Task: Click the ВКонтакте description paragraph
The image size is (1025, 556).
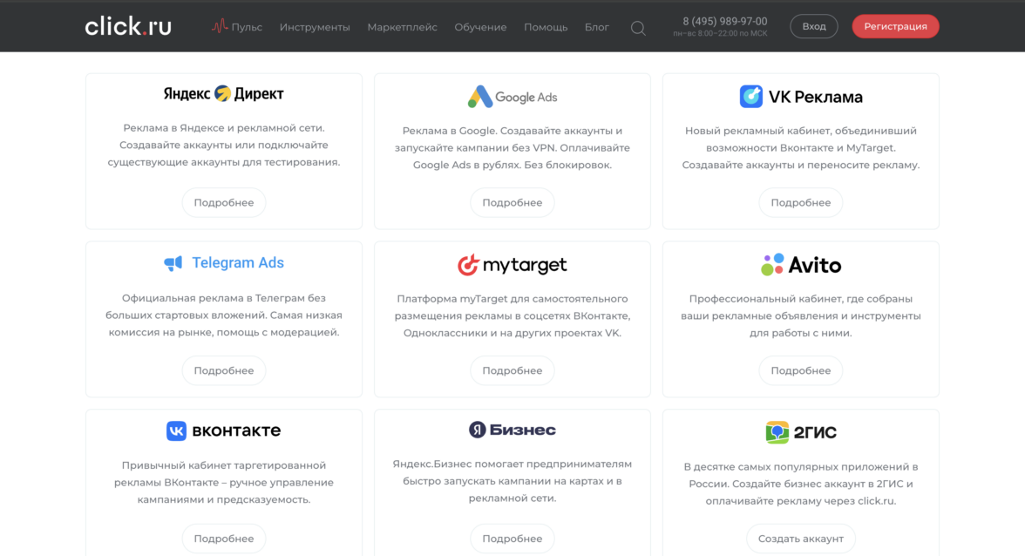Action: (x=223, y=482)
